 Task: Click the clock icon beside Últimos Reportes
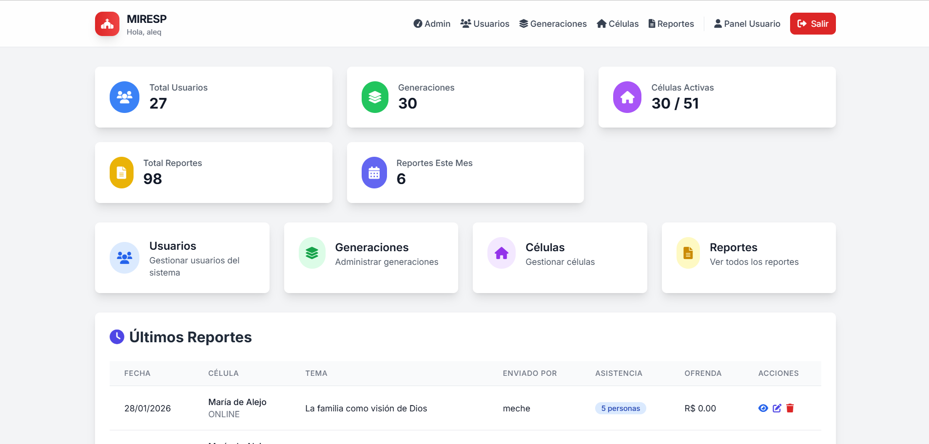click(x=116, y=336)
